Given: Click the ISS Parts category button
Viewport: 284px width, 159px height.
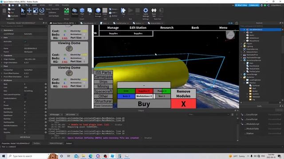Looking at the screenshot, I should (103, 72).
